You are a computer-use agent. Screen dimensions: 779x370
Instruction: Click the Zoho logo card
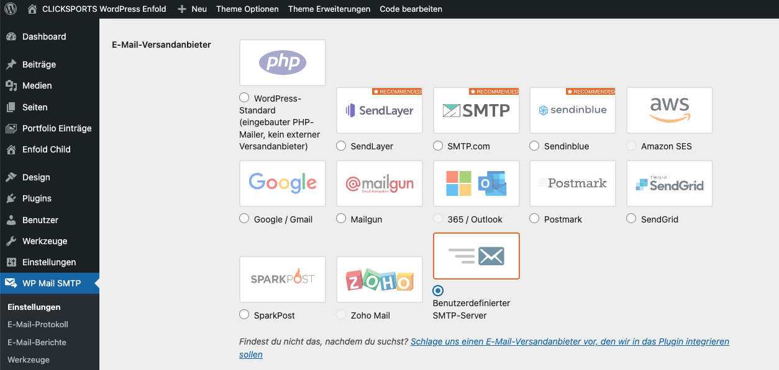380,280
